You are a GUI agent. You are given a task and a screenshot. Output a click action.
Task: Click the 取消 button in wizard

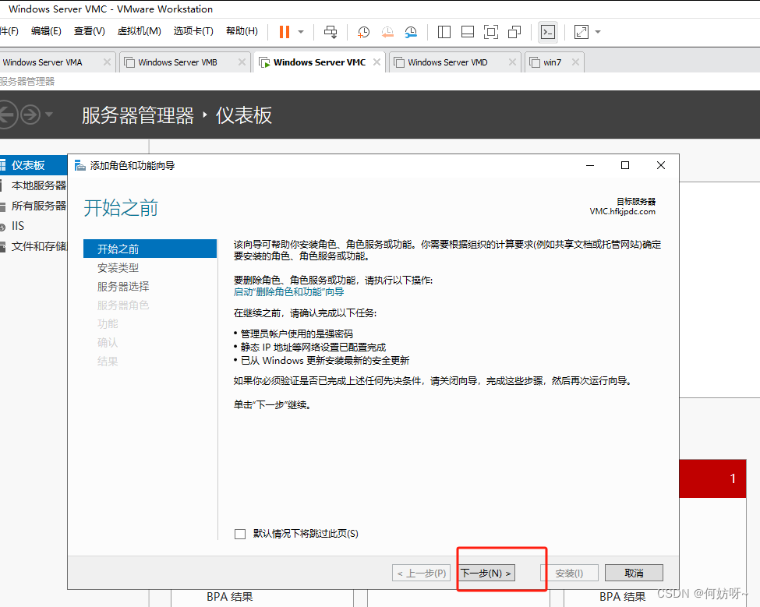tap(634, 573)
